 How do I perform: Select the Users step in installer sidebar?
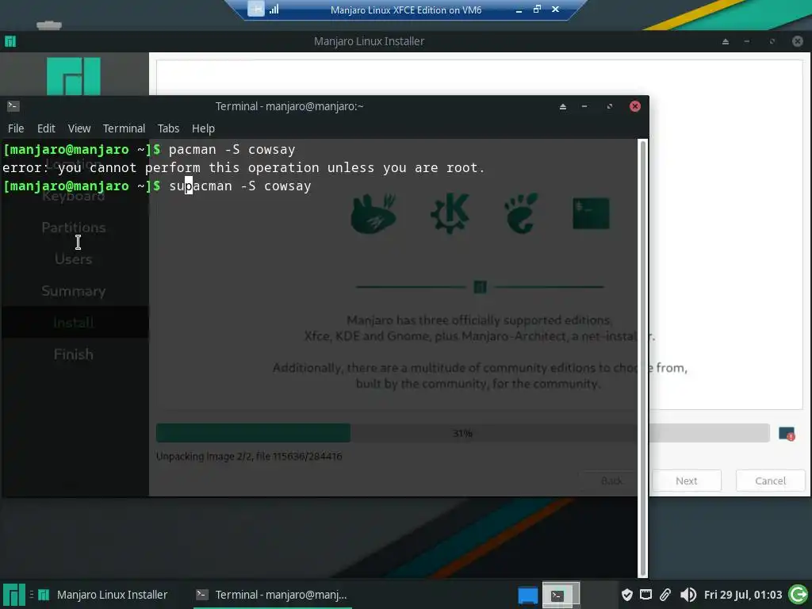[74, 259]
